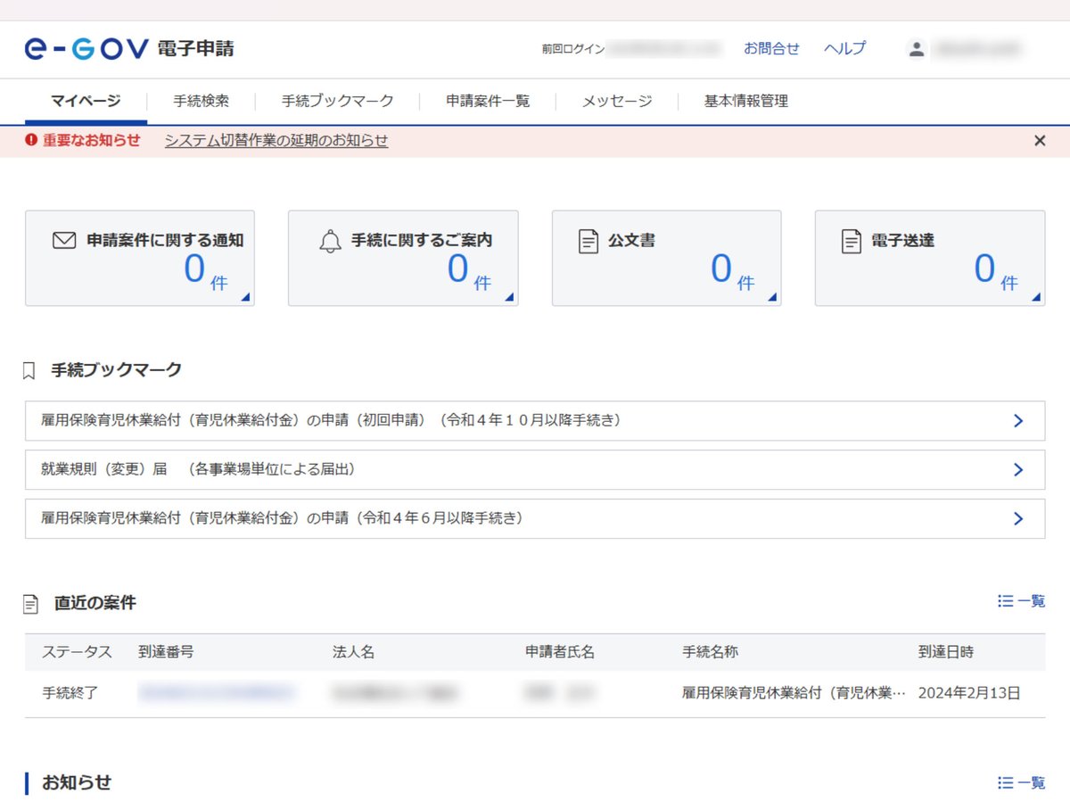This screenshot has width=1070, height=810.
Task: Click the 申請者氏名 column header
Action: point(560,652)
